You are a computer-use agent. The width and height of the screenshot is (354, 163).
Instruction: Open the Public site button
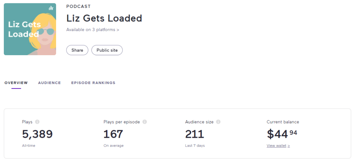point(107,50)
